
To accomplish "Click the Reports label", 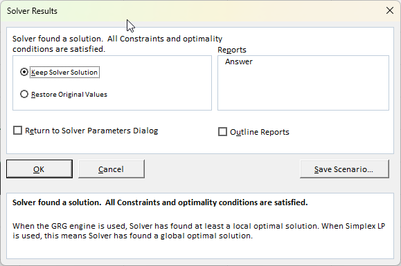I will tap(232, 50).
